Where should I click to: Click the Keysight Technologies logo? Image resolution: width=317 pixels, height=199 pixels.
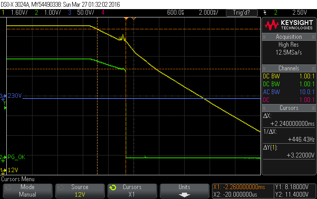pos(289,25)
